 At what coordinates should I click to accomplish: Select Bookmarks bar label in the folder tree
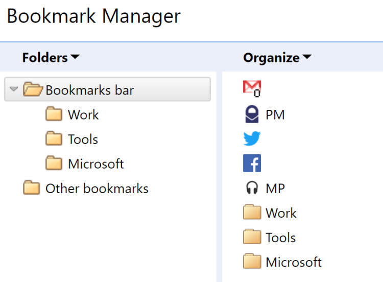click(x=90, y=90)
